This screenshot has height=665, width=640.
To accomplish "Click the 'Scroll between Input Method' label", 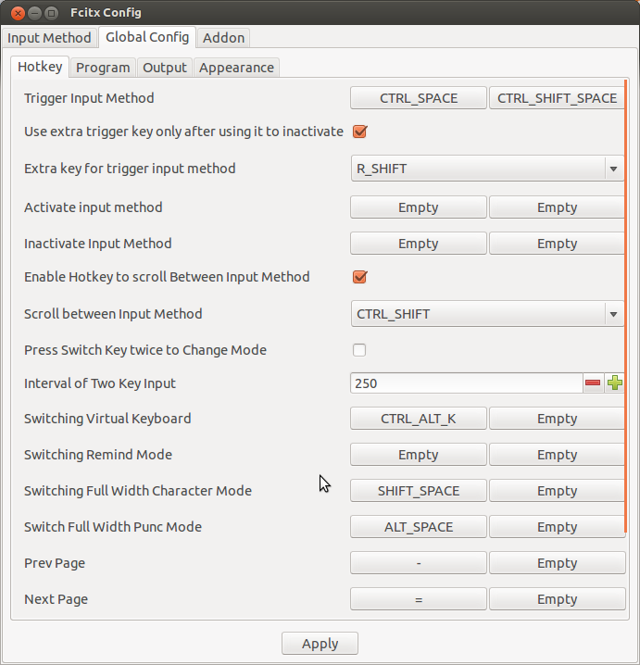I will [113, 314].
